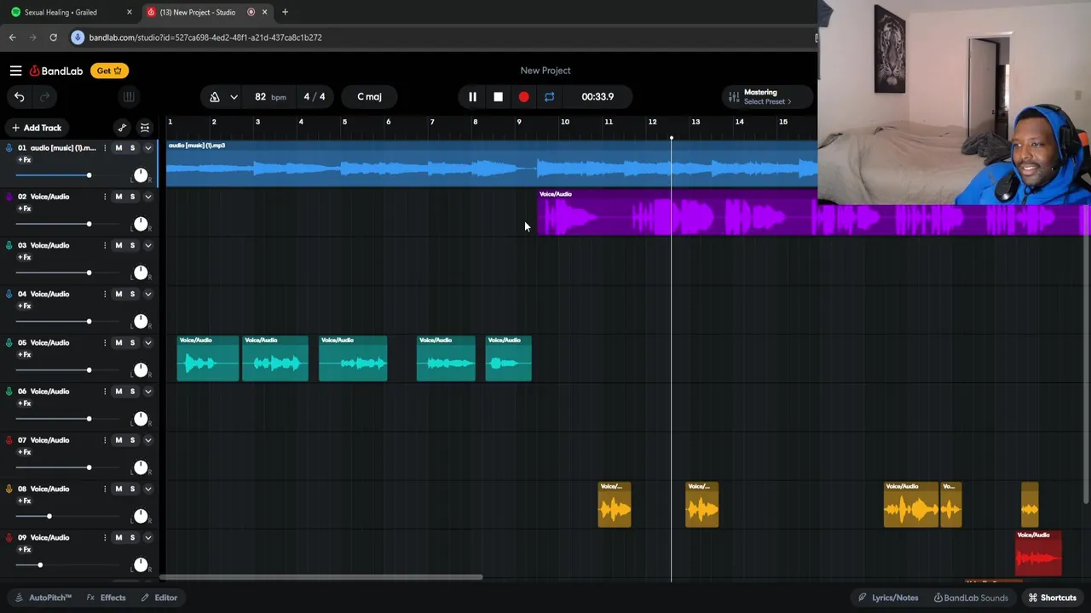Open the three-dot menu for track 06
1091x613 pixels.
105,392
